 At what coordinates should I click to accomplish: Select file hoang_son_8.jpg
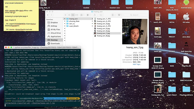(103, 36)
